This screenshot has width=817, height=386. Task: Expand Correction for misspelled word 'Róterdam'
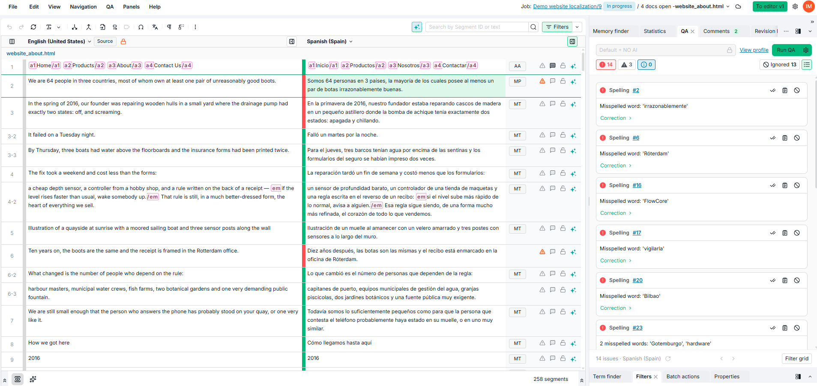tap(616, 166)
